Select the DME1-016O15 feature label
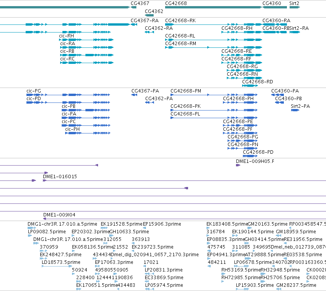 pos(60,177)
